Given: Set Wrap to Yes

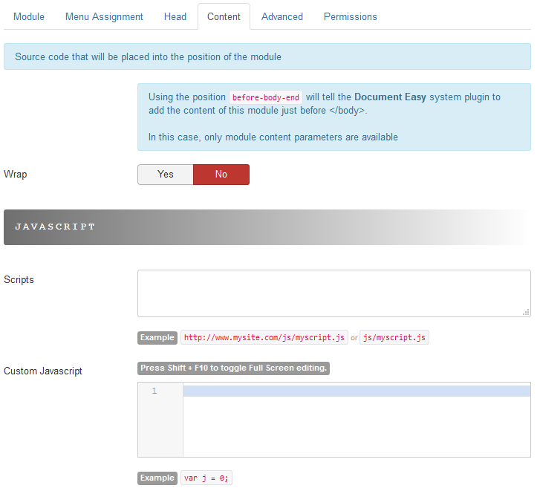Looking at the screenshot, I should point(165,175).
